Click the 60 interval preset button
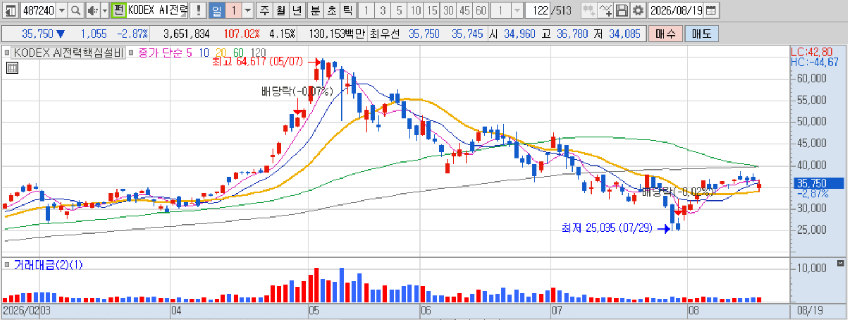The height and width of the screenshot is (320, 848). [x=481, y=10]
